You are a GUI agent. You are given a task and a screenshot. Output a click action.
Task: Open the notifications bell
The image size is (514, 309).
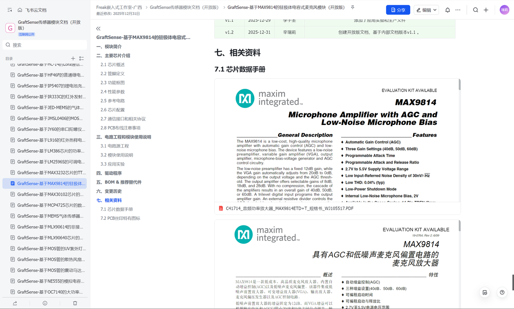click(x=447, y=10)
